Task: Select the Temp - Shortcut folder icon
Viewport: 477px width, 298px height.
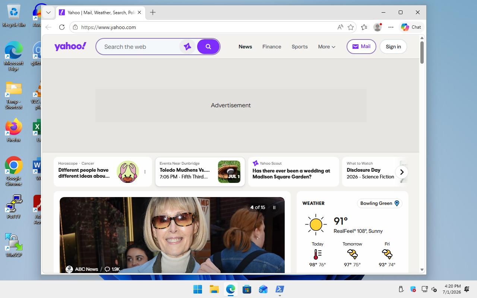Action: 14,95
